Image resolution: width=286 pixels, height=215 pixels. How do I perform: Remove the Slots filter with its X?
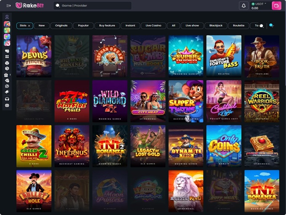[x=29, y=26]
